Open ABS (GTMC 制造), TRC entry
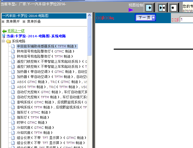193x148 pixels. [x=52, y=82]
